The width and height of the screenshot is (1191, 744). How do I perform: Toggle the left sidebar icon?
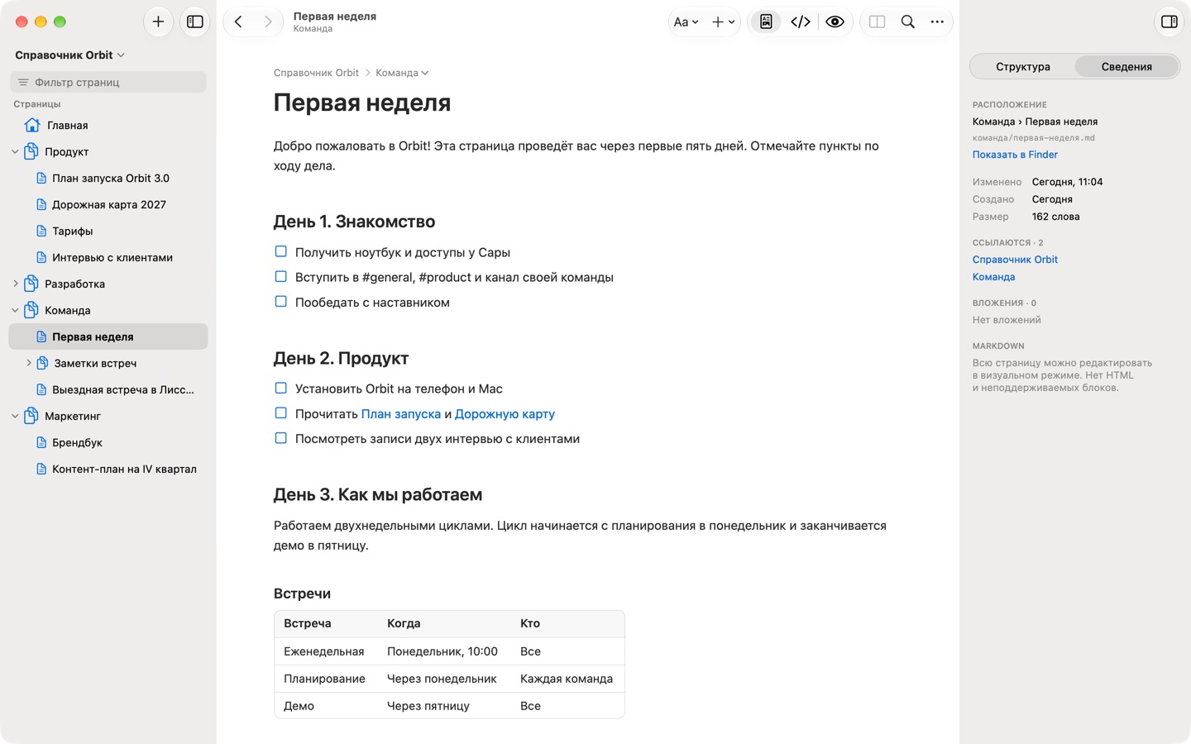pyautogui.click(x=195, y=21)
